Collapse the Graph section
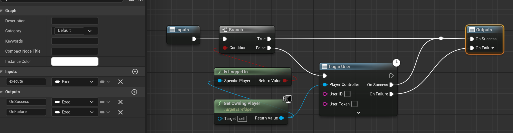The width and height of the screenshot is (513, 133). coord(2,11)
